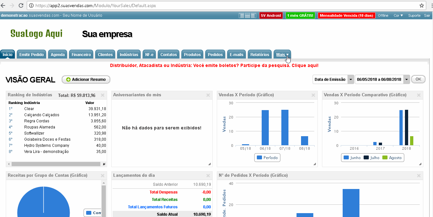Open the NF-e tab
The image size is (433, 217).
point(149,54)
